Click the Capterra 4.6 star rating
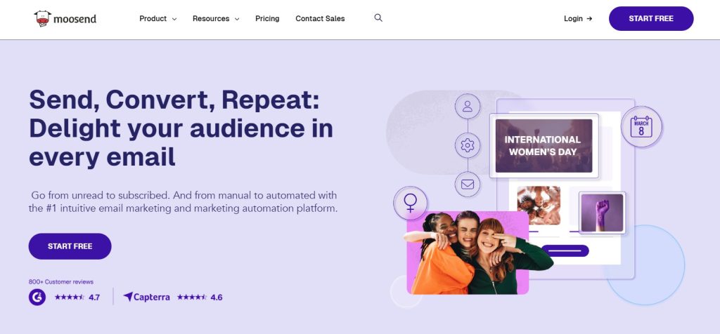This screenshot has width=720, height=334. (x=200, y=298)
